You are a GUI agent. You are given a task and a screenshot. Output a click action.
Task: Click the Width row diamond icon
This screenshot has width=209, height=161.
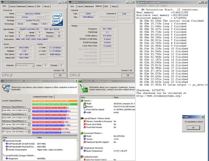click(85, 113)
